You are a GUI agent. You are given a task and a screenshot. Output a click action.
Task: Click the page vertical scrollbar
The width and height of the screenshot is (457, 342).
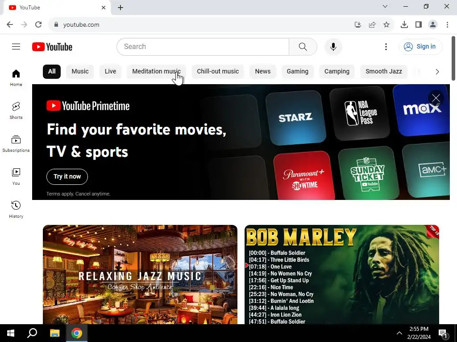(453, 58)
